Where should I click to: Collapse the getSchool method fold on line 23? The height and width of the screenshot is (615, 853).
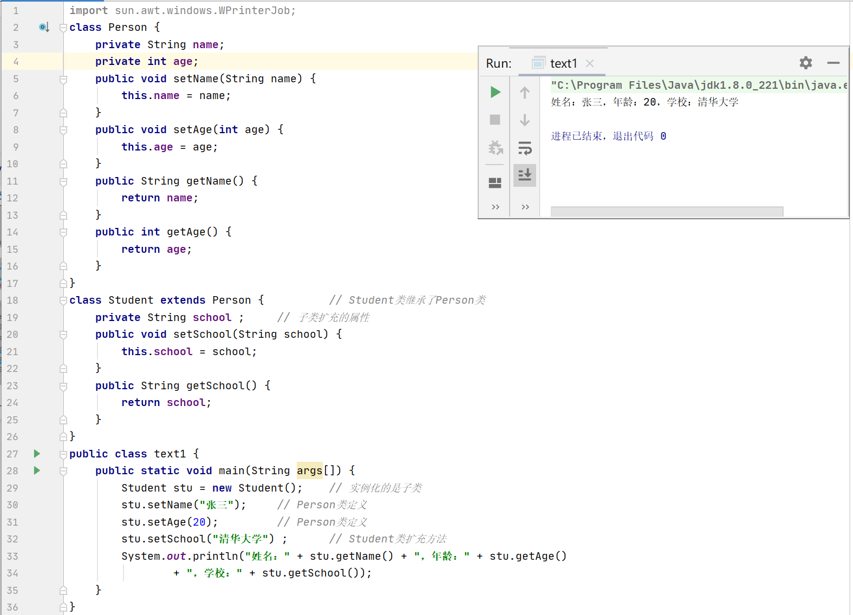(63, 386)
